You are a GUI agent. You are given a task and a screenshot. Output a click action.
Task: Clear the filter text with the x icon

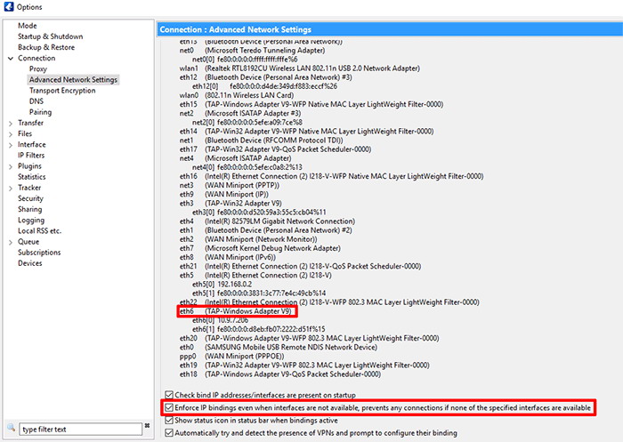tap(147, 425)
